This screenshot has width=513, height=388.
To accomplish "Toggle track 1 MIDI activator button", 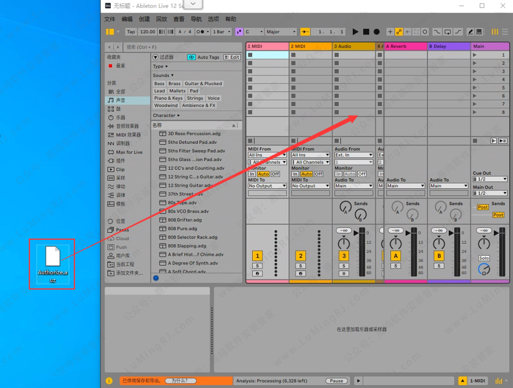I will click(257, 256).
